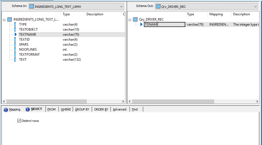The image size is (262, 145).
Task: Click varchar(70) type cell in Schema Out
Action: pyautogui.click(x=195, y=24)
